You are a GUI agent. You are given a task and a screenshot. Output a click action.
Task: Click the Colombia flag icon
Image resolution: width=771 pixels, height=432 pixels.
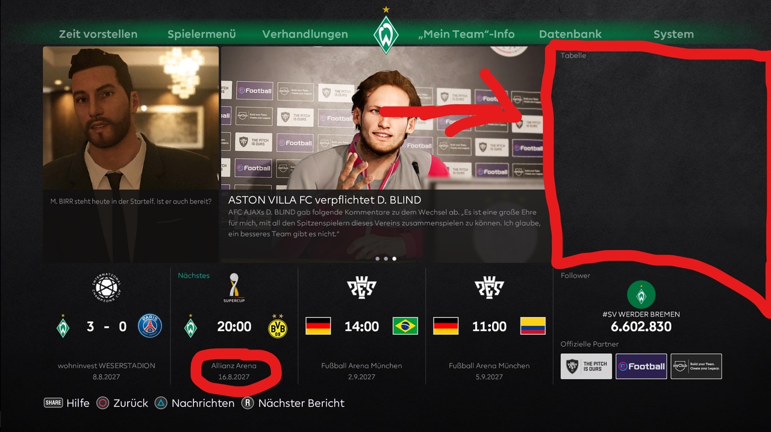pos(532,326)
